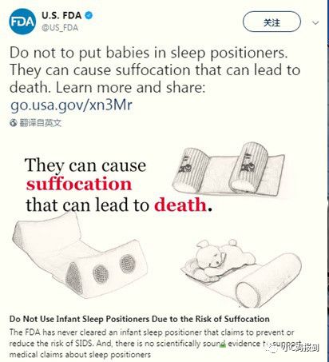Open the teddy bear sleep positioner illustration
329x362 pixels.
tap(241, 272)
